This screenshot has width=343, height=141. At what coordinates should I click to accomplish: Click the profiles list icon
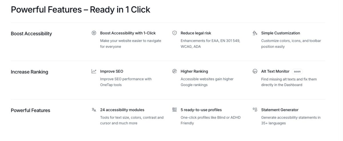click(x=174, y=110)
